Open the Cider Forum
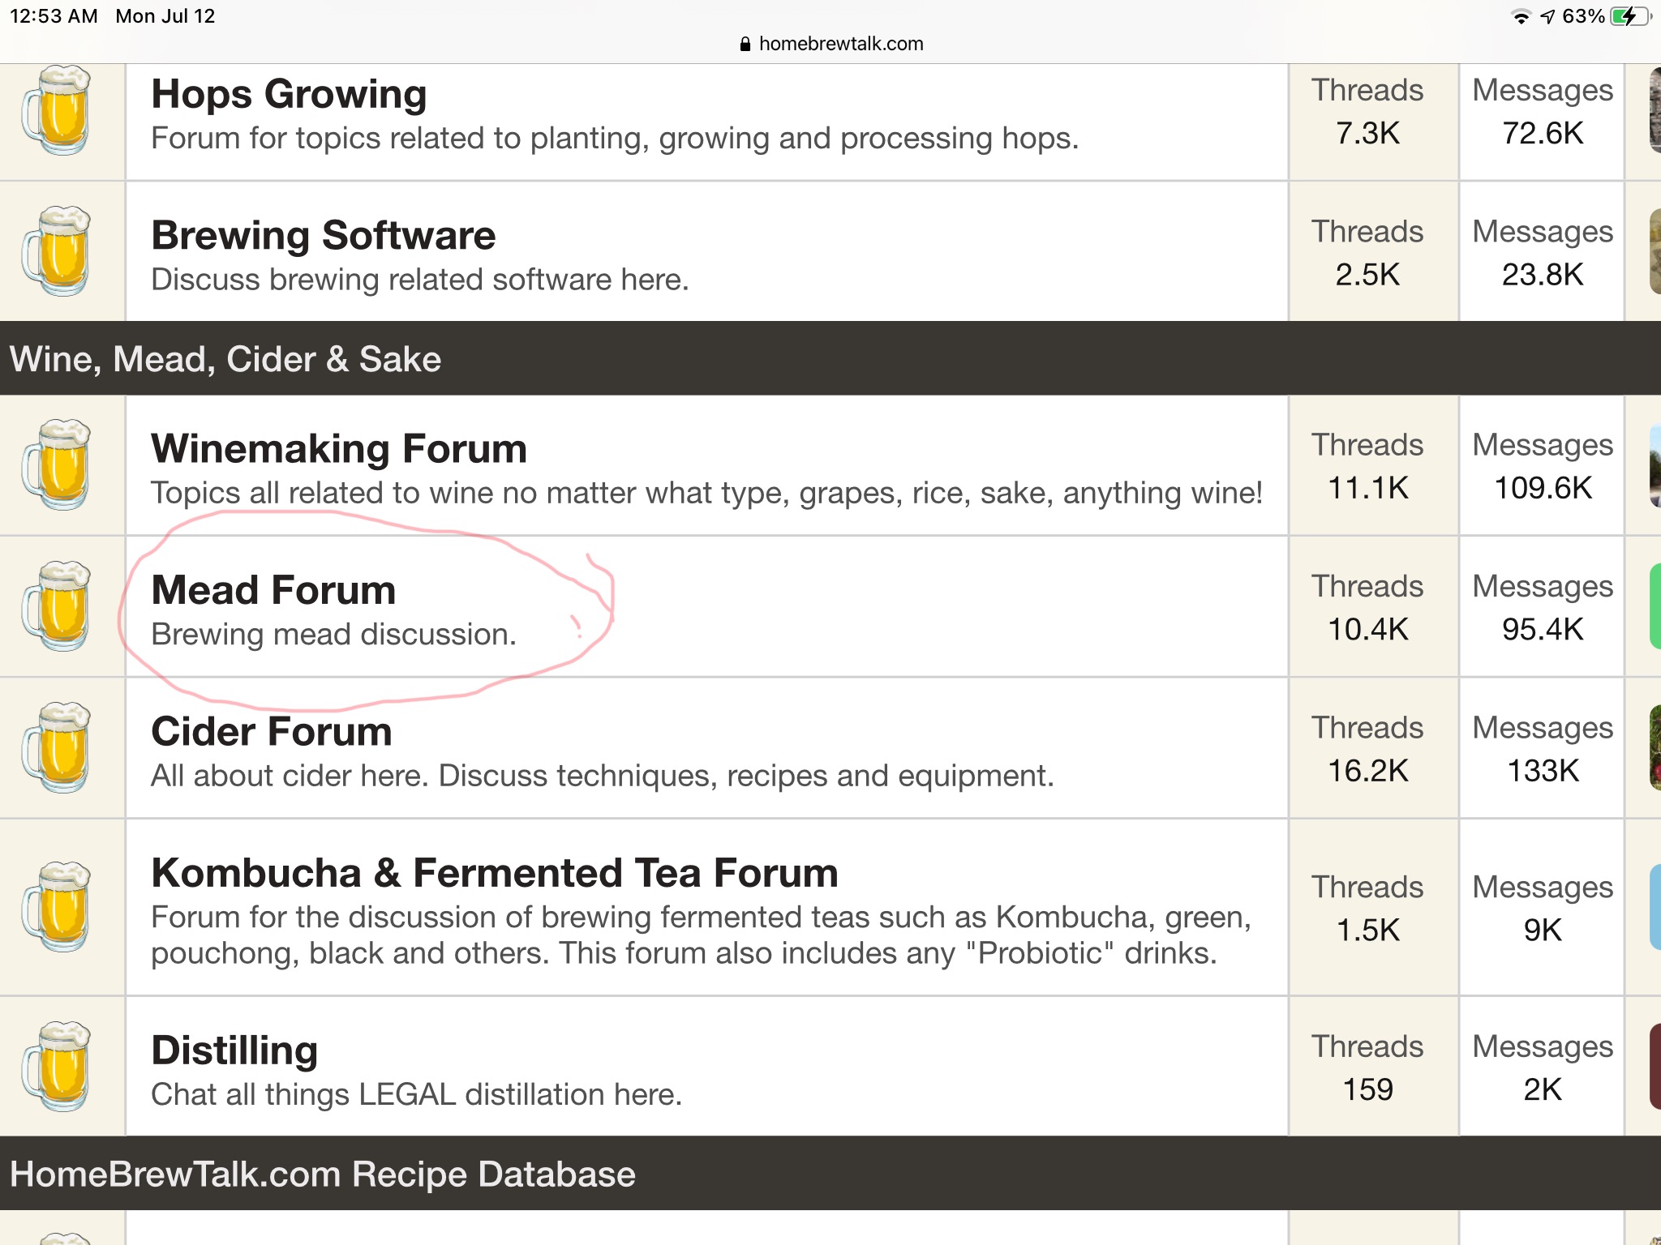 (272, 731)
